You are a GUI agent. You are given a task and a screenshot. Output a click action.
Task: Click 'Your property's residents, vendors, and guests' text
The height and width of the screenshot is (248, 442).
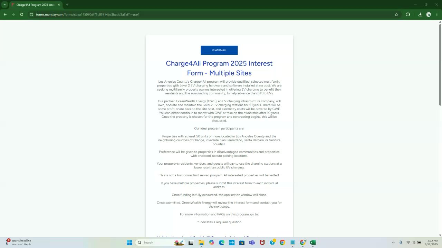point(219,166)
